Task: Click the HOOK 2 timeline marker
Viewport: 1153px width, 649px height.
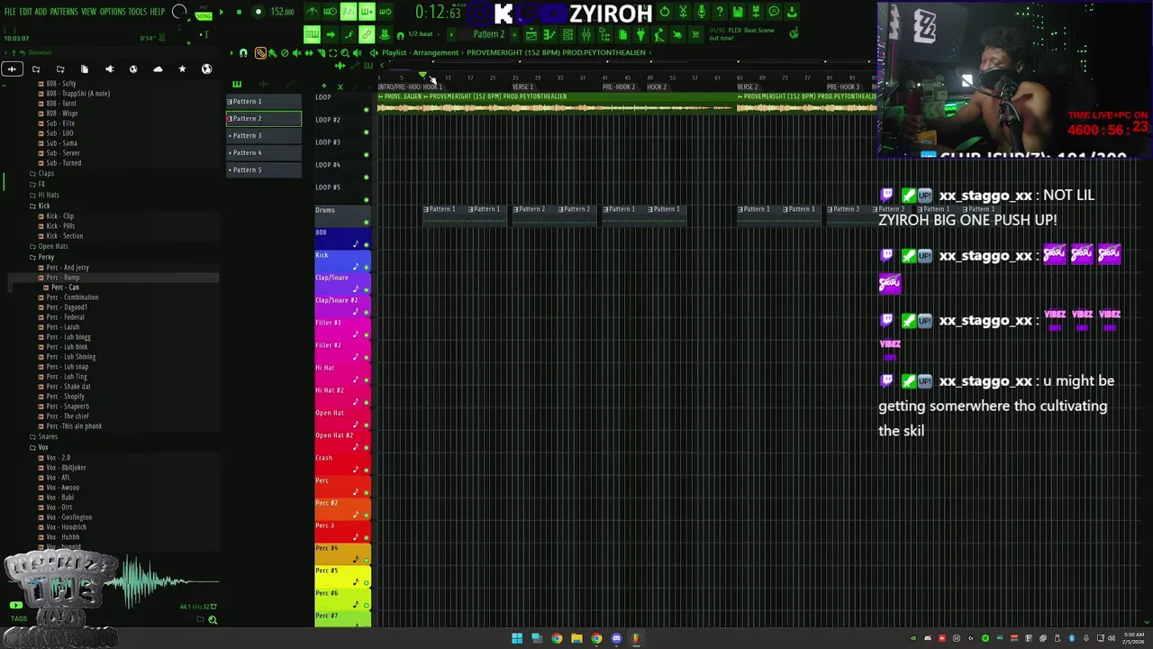Action: click(657, 87)
